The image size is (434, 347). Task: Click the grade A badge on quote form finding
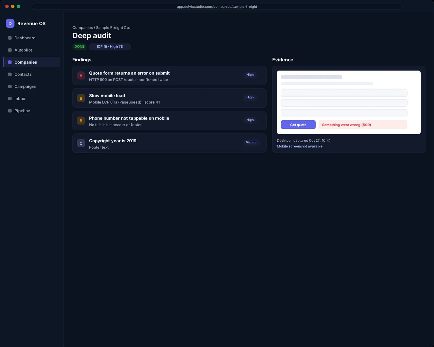tap(81, 76)
